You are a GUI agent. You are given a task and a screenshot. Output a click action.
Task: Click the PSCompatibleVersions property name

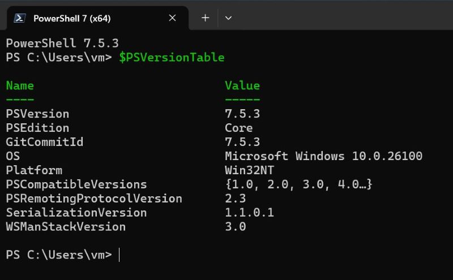pyautogui.click(x=76, y=184)
